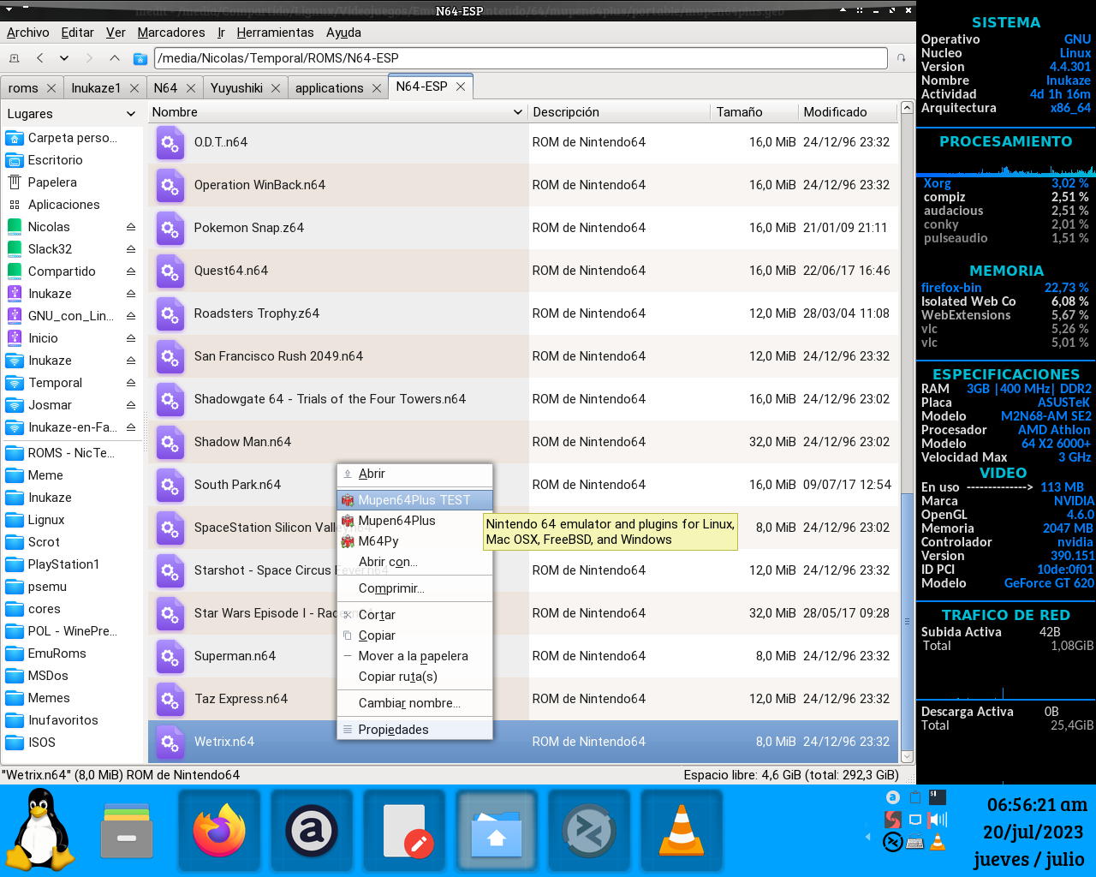Click the active file manager taskbar icon

[x=497, y=831]
